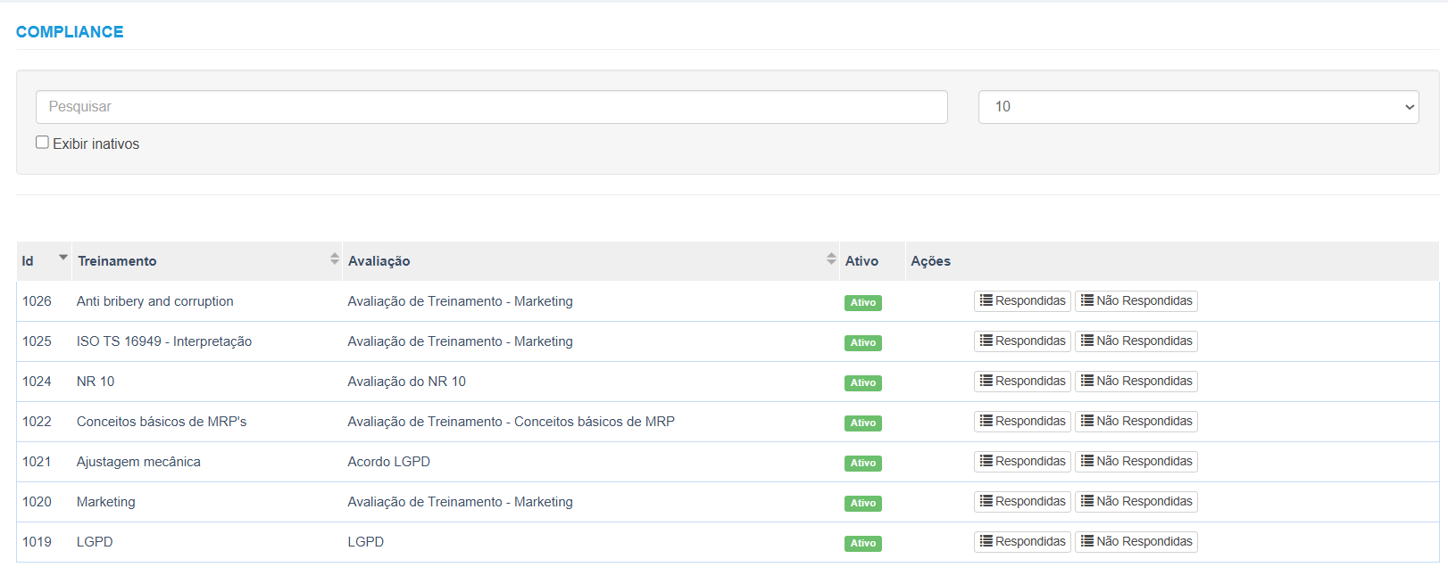Click the COMPLIANCE page heading

(x=70, y=32)
